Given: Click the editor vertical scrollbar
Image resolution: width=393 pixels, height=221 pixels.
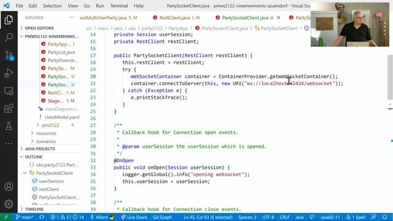Looking at the screenshot, I should (390, 77).
